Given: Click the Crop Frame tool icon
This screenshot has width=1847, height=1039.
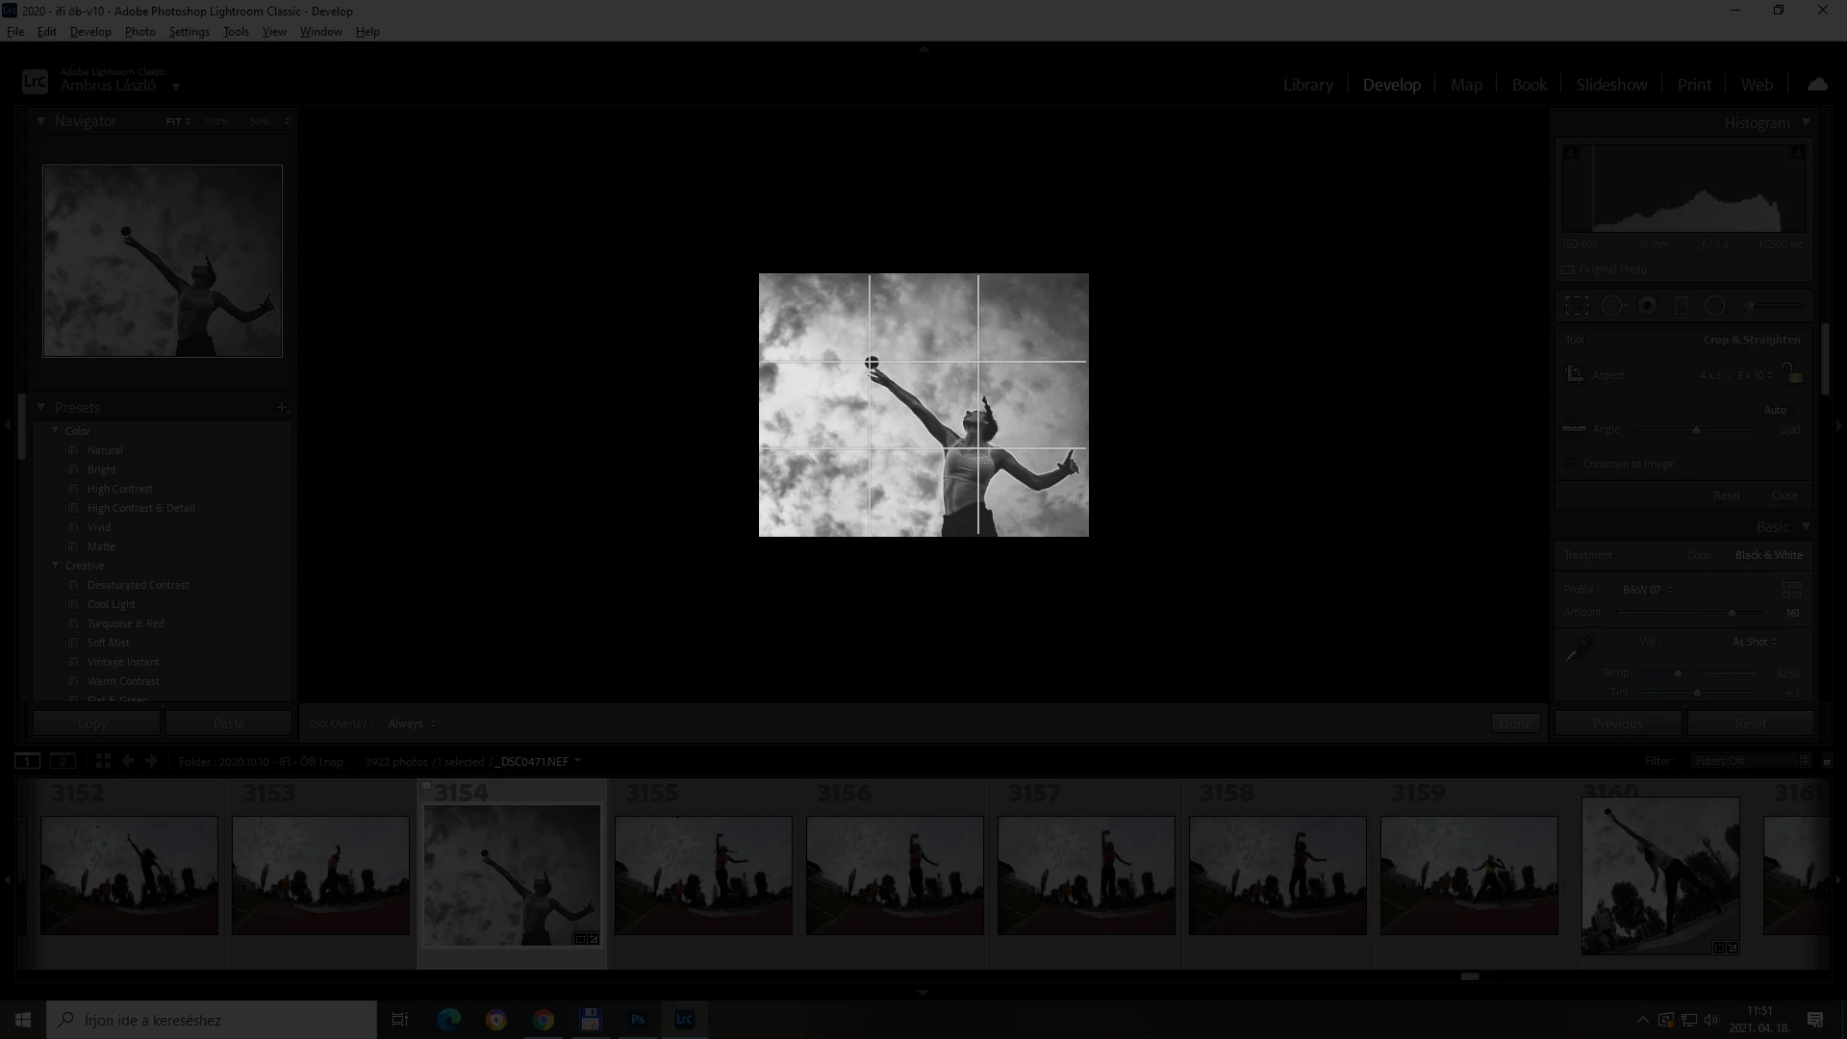Looking at the screenshot, I should click(1575, 374).
